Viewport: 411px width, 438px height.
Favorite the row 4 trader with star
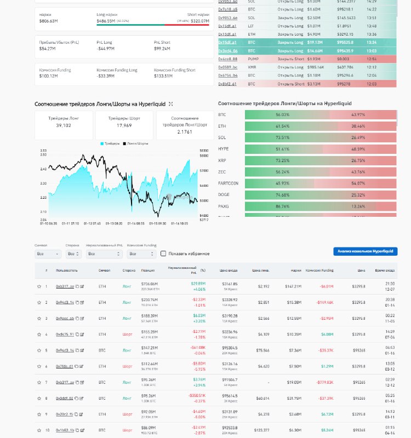coord(39,334)
